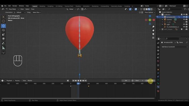The height and width of the screenshot is (106, 189).
Task: Disable Light in renders
Action: 187,24
